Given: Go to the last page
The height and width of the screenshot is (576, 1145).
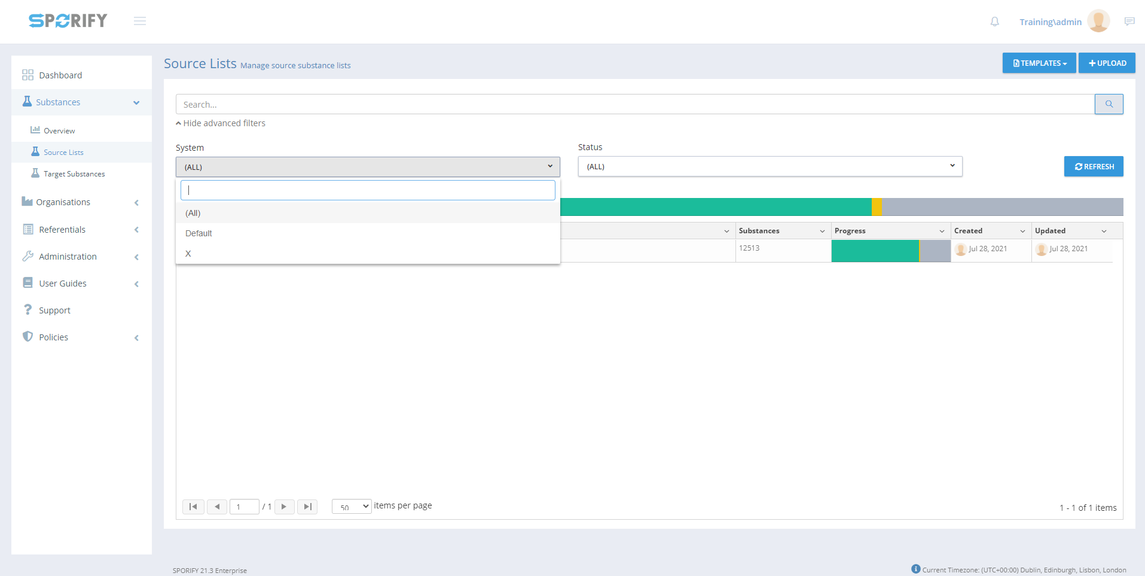Looking at the screenshot, I should click(307, 507).
